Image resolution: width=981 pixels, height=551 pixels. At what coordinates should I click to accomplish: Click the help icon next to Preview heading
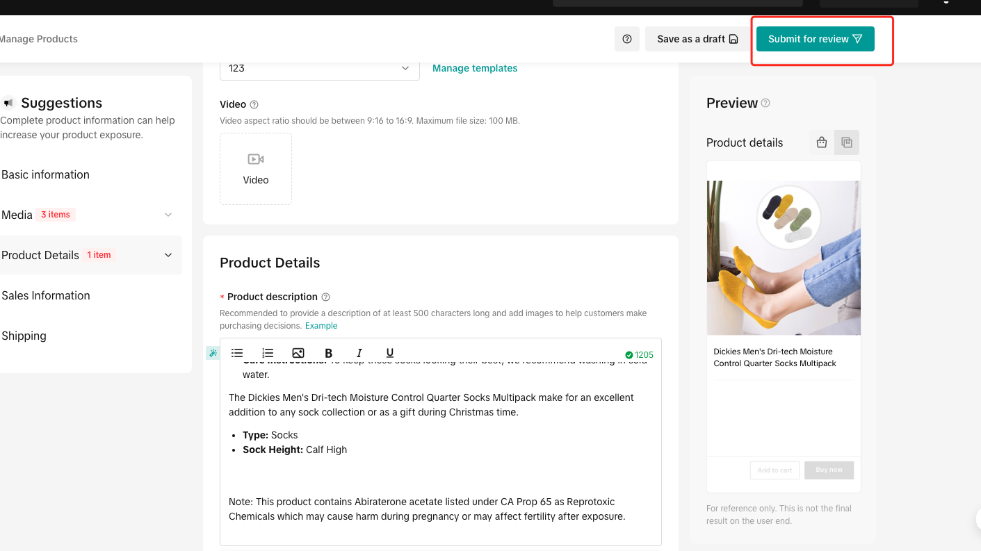[x=765, y=103]
